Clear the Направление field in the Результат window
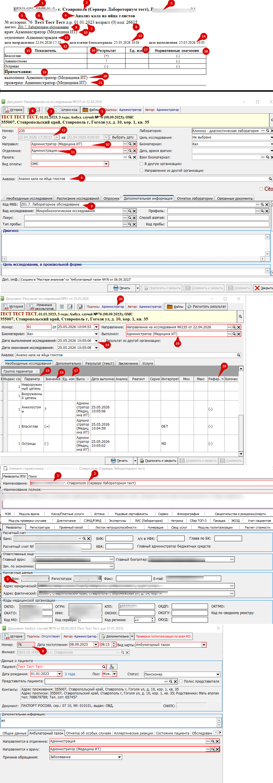Viewport: 273px width, 783px height. pyautogui.click(x=239, y=327)
